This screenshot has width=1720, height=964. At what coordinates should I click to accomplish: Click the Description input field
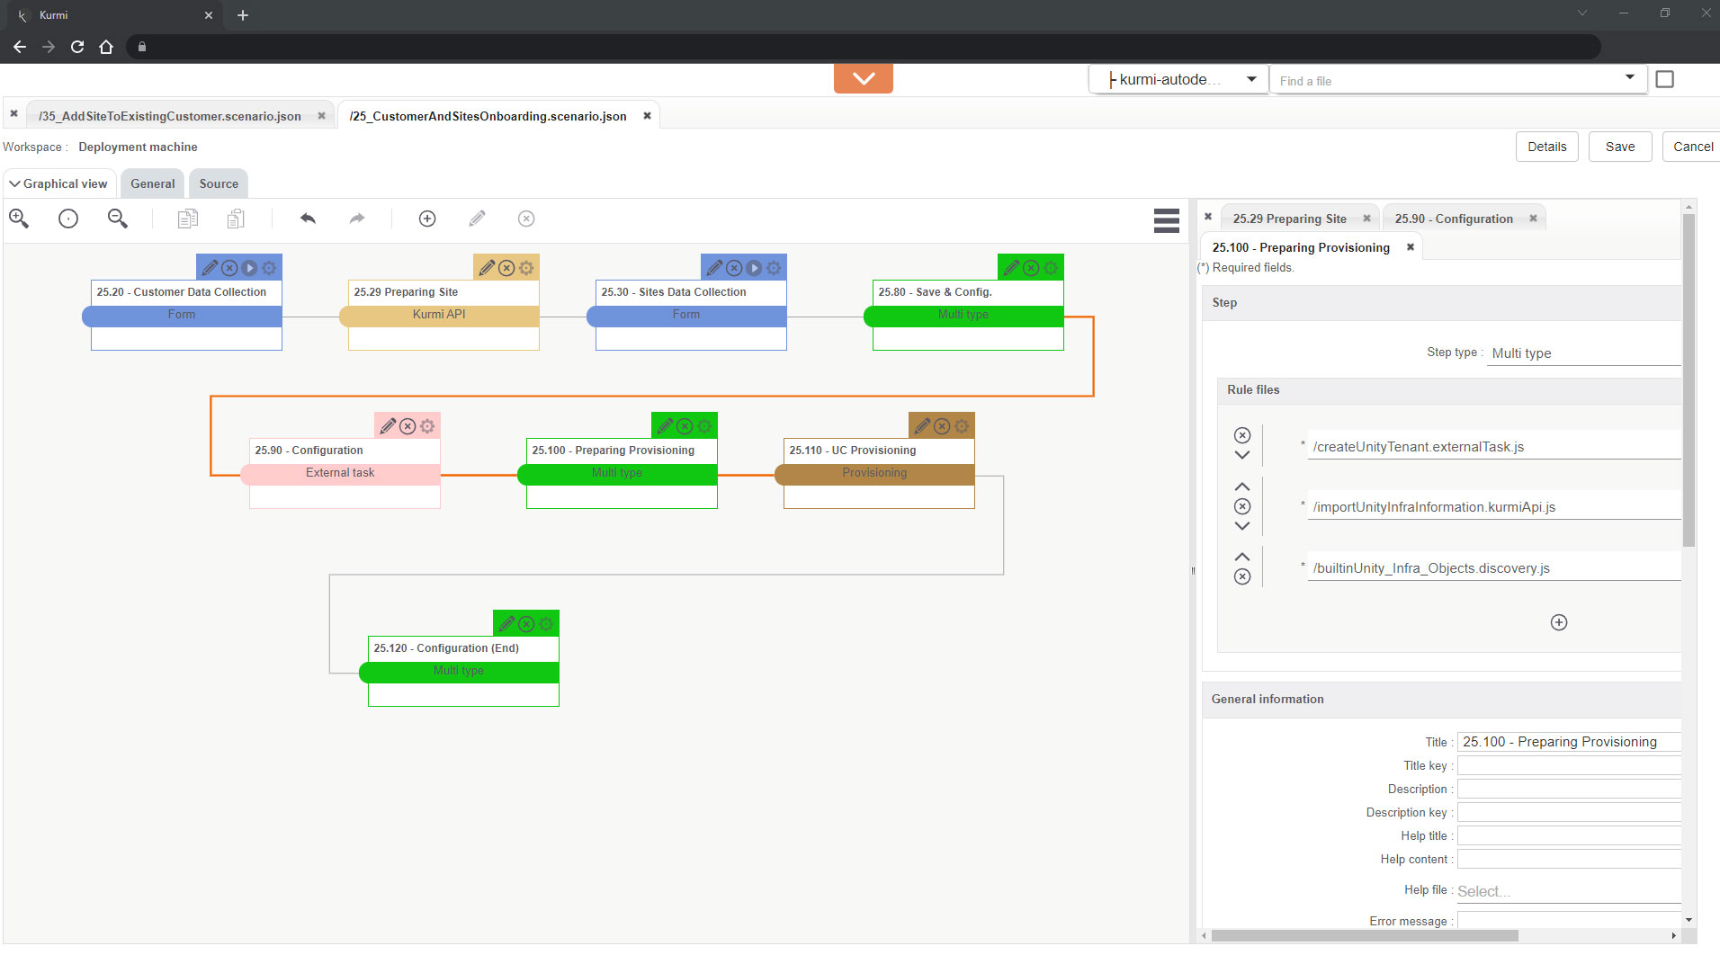point(1568,789)
